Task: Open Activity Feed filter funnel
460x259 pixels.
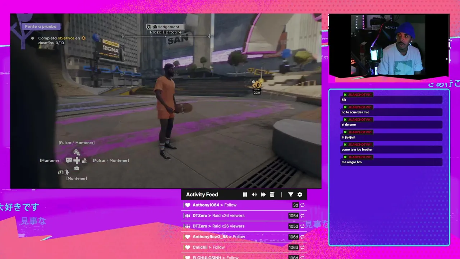Action: click(290, 195)
